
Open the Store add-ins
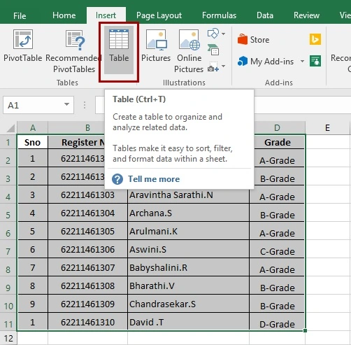tap(254, 39)
